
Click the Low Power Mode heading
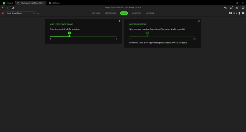[138, 24]
